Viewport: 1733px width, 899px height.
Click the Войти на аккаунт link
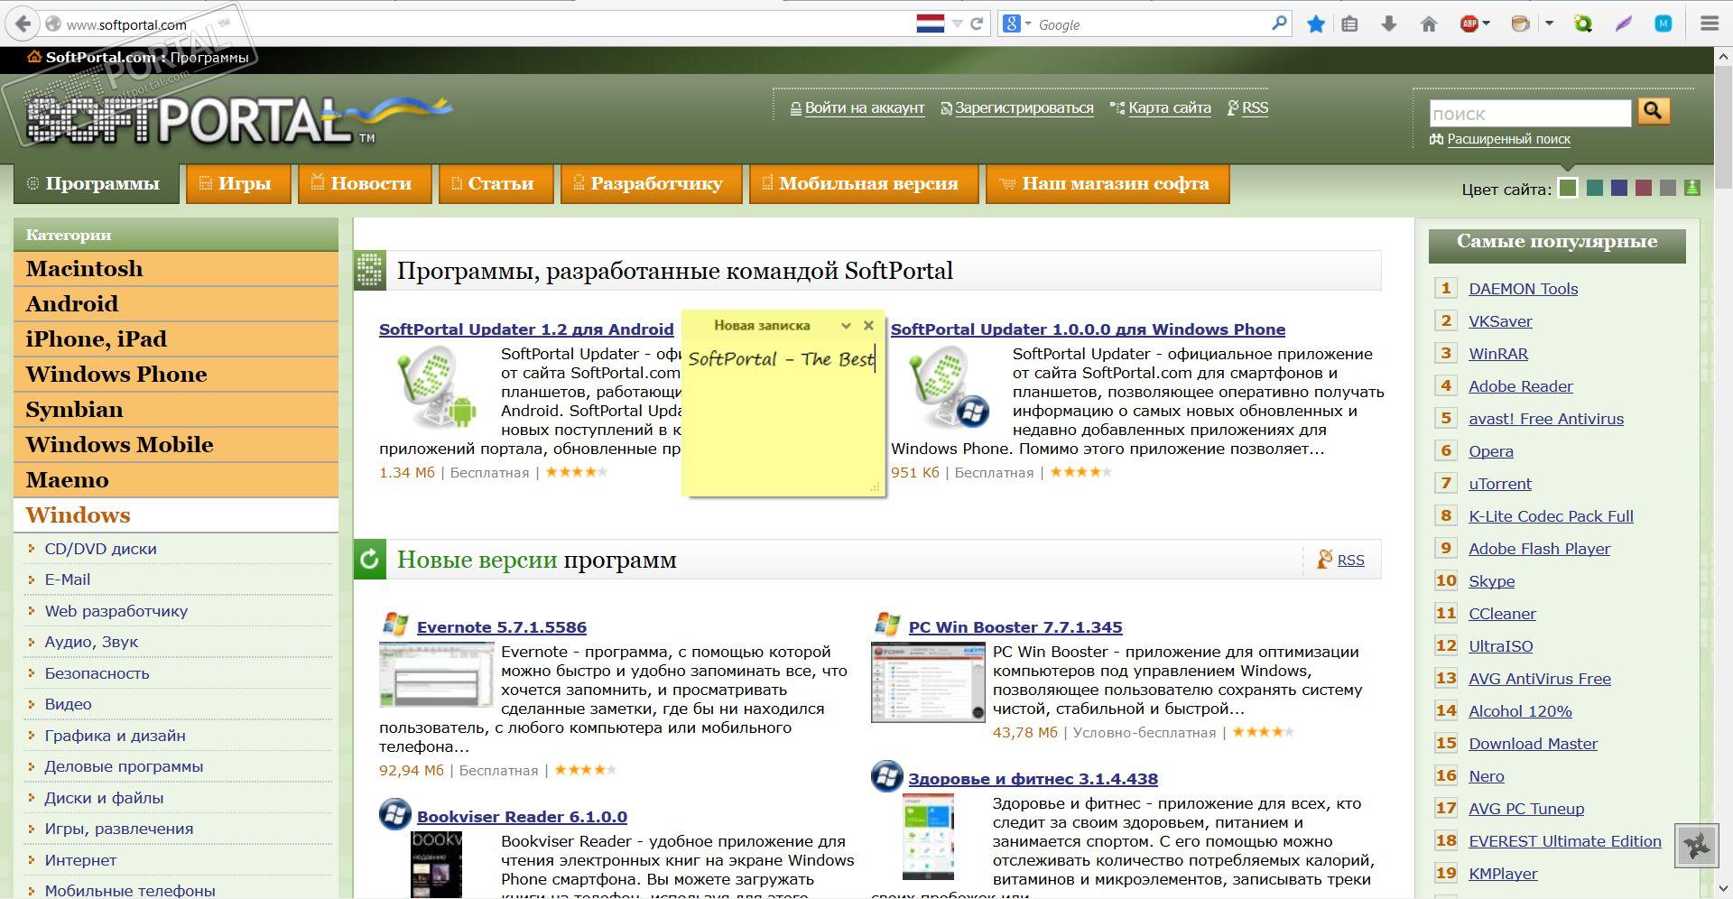click(x=865, y=108)
